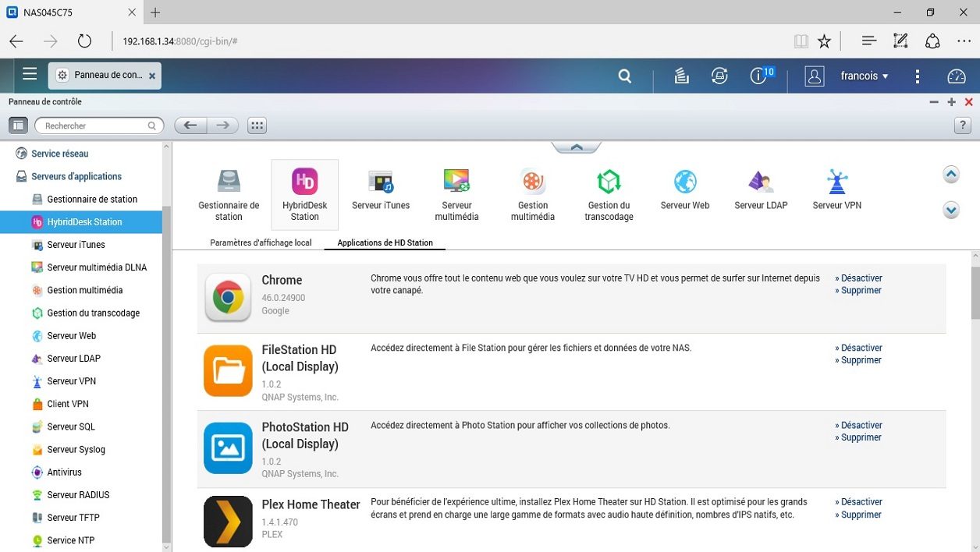Click the round scroll-up arrow near Serveur VPN

pos(951,174)
